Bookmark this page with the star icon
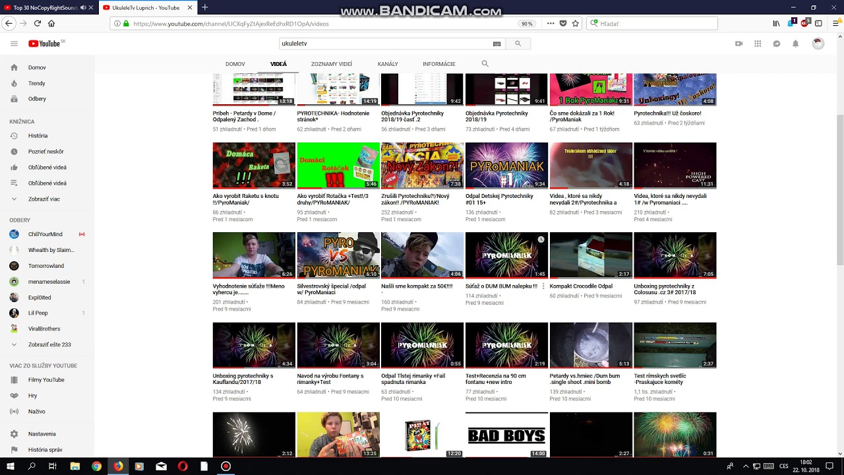Image resolution: width=844 pixels, height=475 pixels. [576, 23]
